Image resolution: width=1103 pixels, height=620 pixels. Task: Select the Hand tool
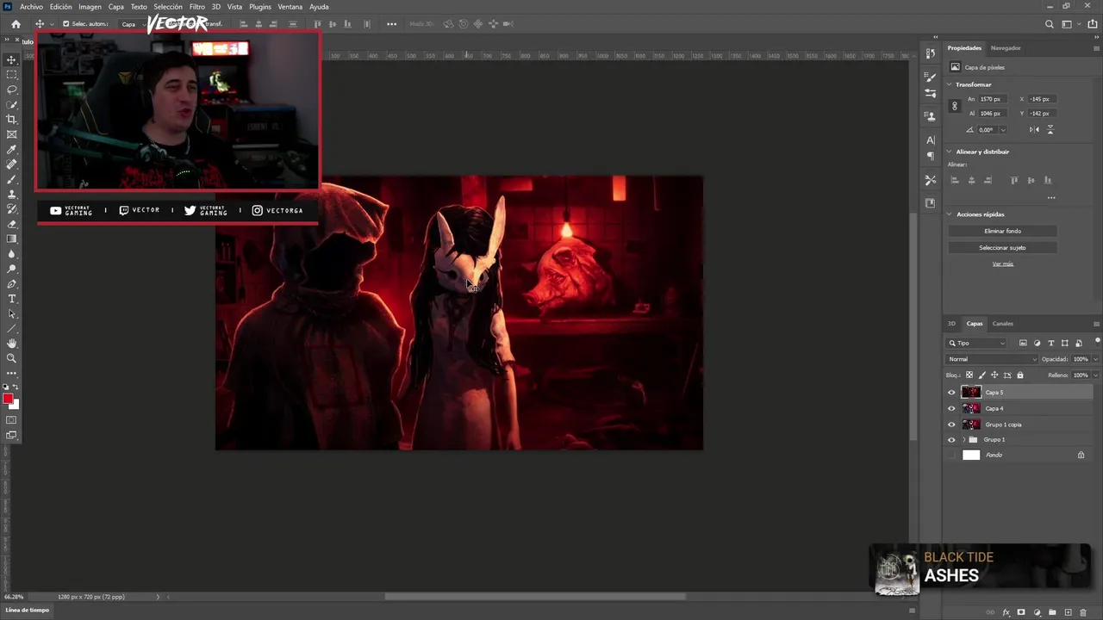pyautogui.click(x=11, y=344)
